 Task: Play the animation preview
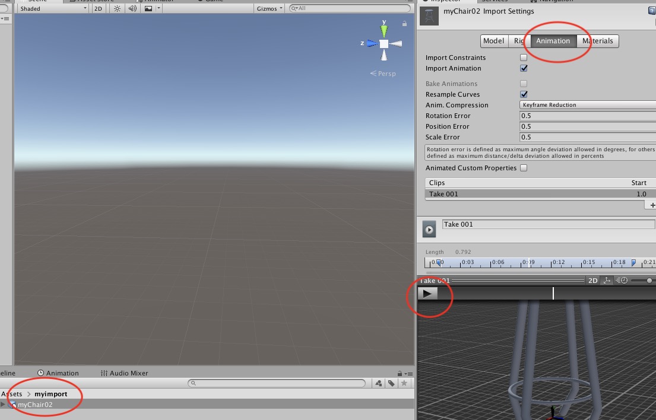[x=427, y=294]
